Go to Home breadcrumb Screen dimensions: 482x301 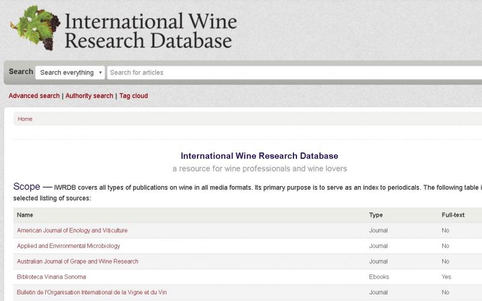pos(25,119)
